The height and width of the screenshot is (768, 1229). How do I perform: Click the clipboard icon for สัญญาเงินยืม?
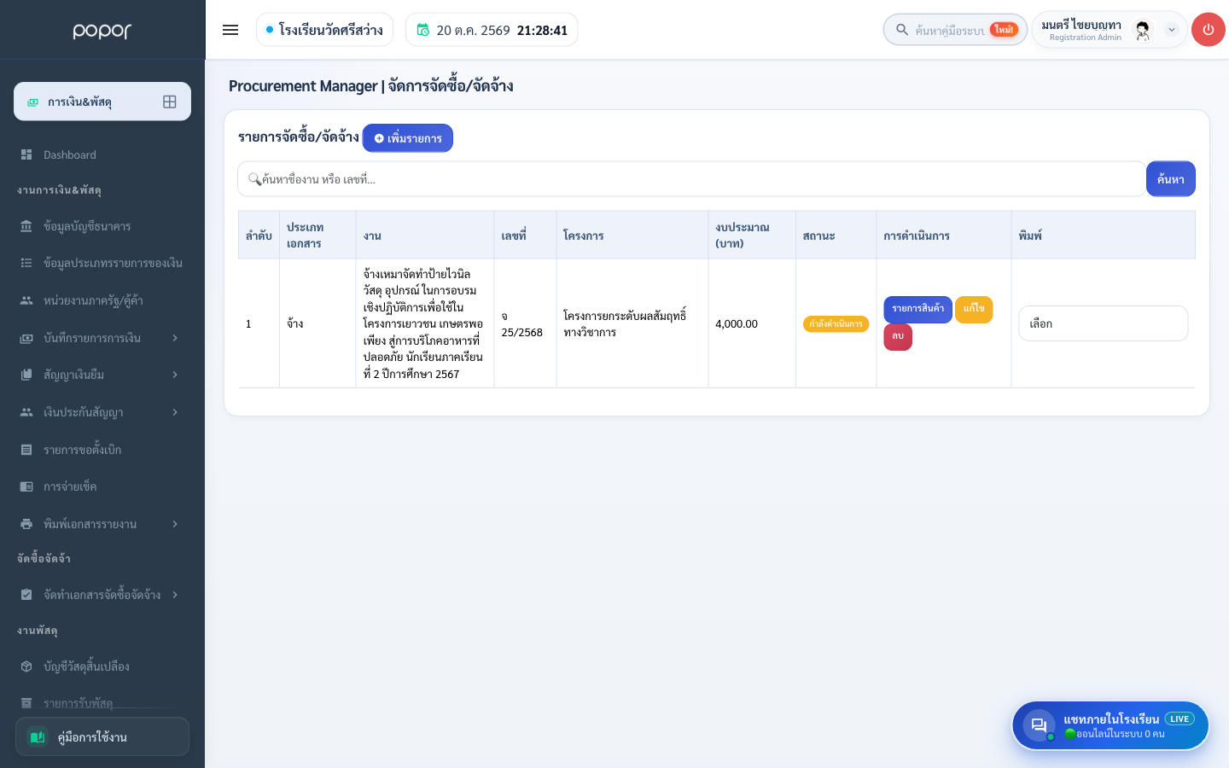[x=26, y=375]
